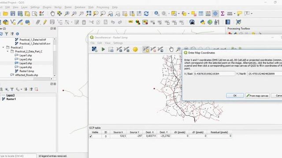Select Layer3.shp in the Browser tree
282x158 pixels.
coord(26,63)
